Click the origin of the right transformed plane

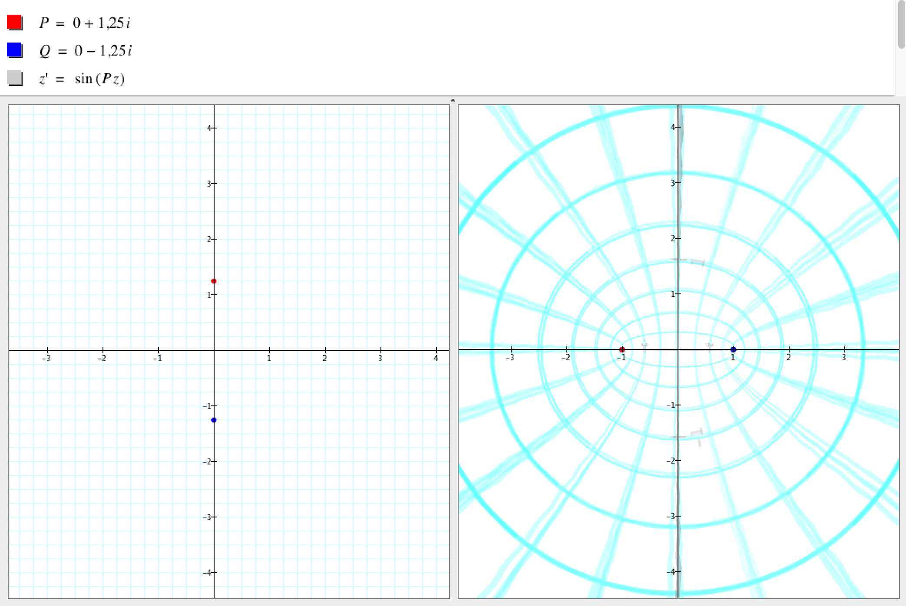point(678,349)
